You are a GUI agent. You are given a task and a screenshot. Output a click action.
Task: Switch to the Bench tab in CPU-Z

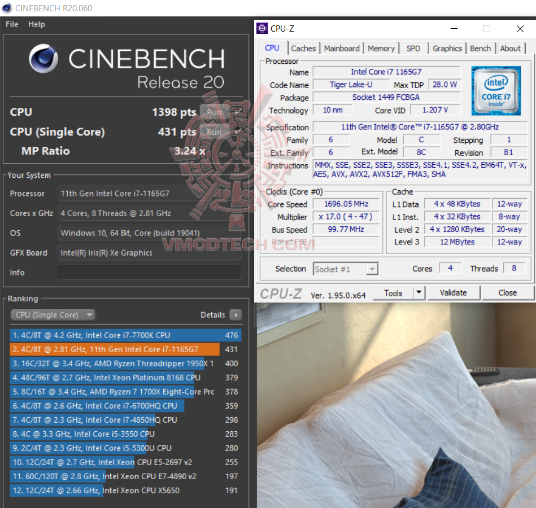480,49
